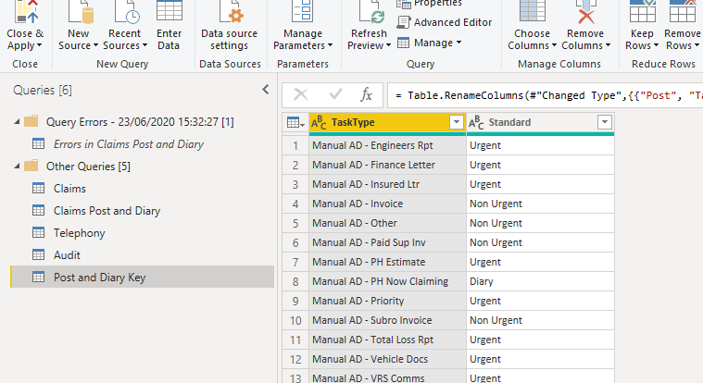
Task: Collapse the Query Errors folder group
Action: pyautogui.click(x=17, y=121)
